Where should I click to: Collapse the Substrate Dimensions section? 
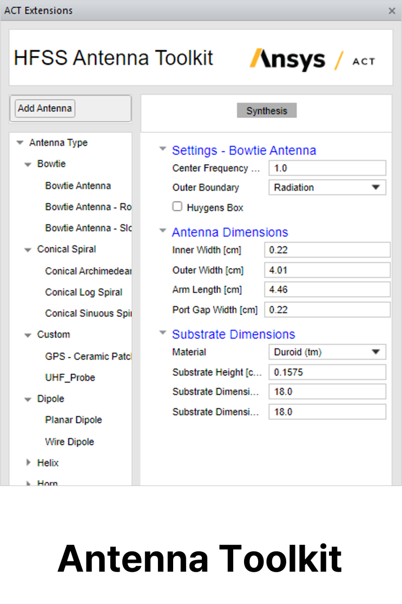pyautogui.click(x=163, y=333)
